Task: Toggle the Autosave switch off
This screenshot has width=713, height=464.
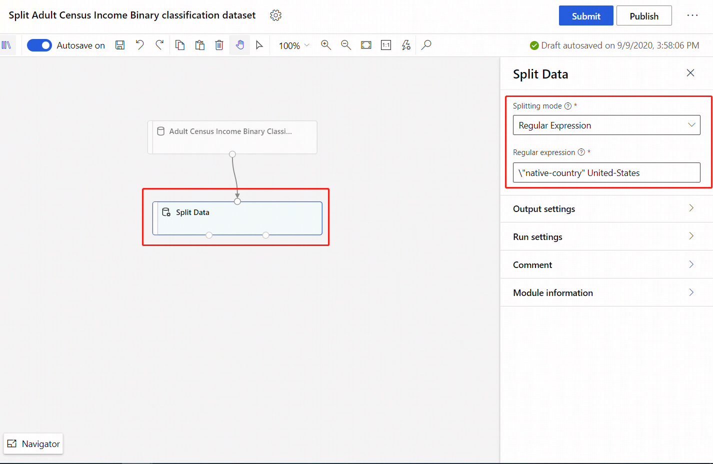Action: [39, 45]
